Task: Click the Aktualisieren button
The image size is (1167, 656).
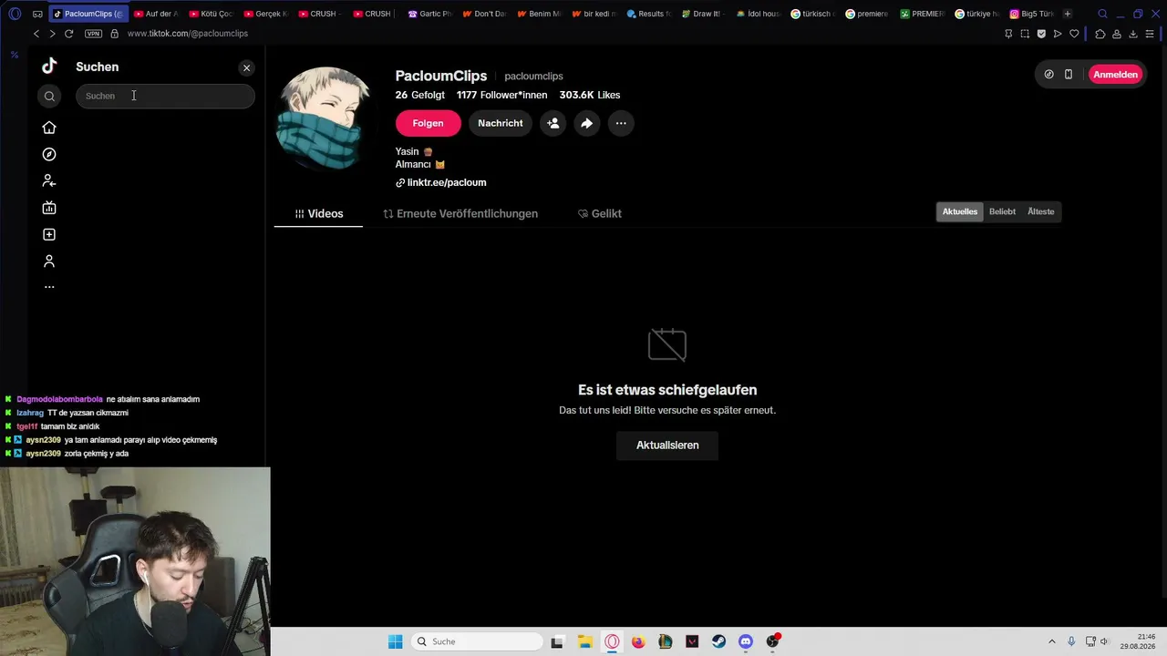Action: pyautogui.click(x=667, y=446)
